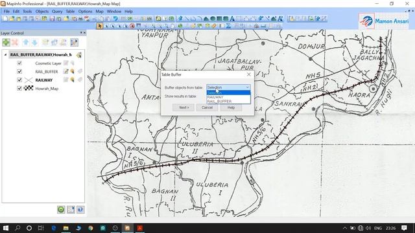This screenshot has height=233, width=415.
Task: Uncheck Howrah_Map layer visibility checkbox
Action: point(19,89)
